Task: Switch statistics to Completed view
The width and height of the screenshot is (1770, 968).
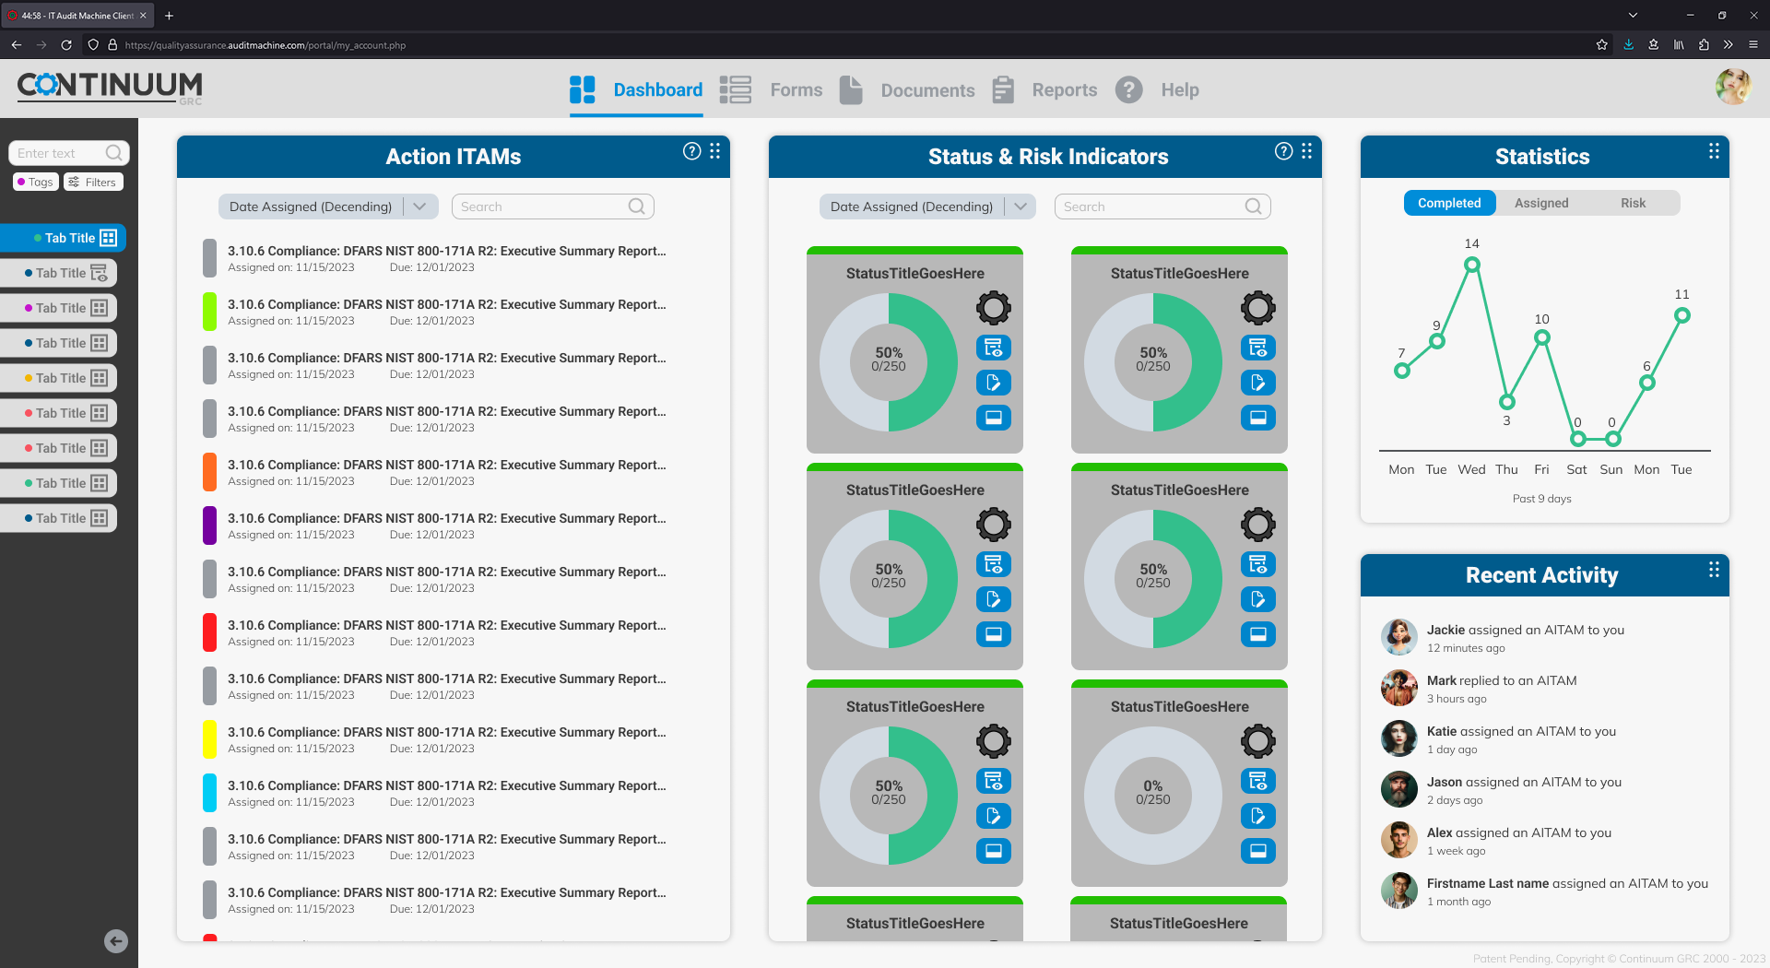Action: coord(1448,203)
